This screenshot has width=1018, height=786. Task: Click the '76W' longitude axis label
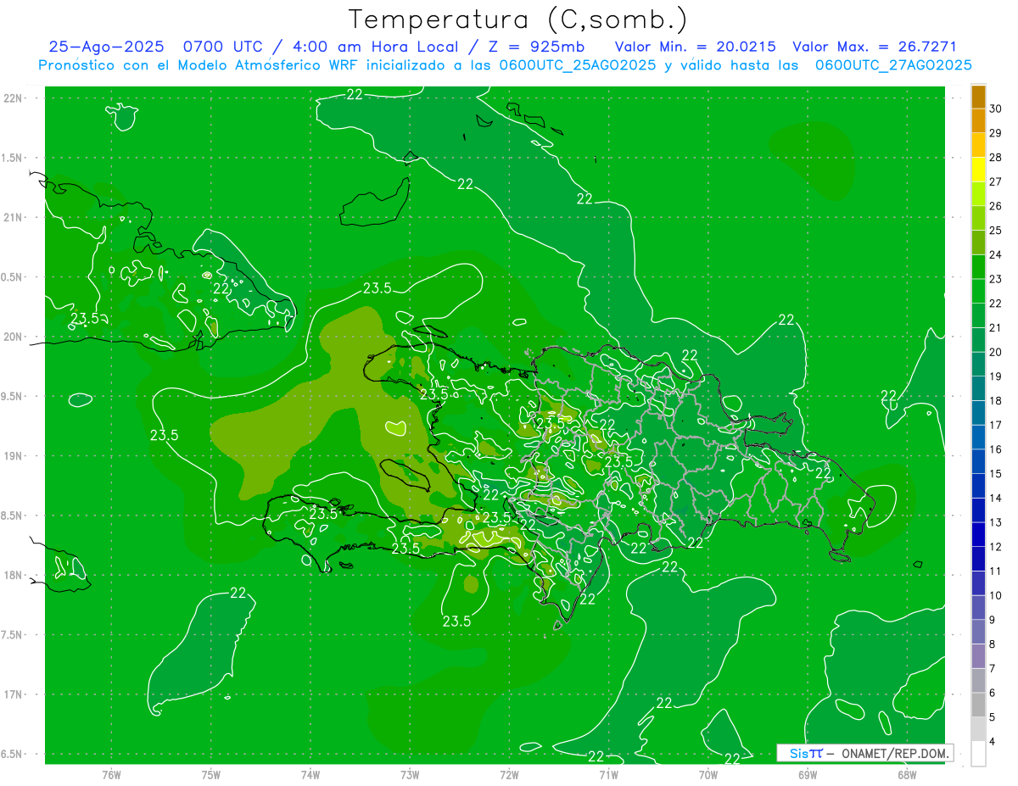click(x=111, y=774)
